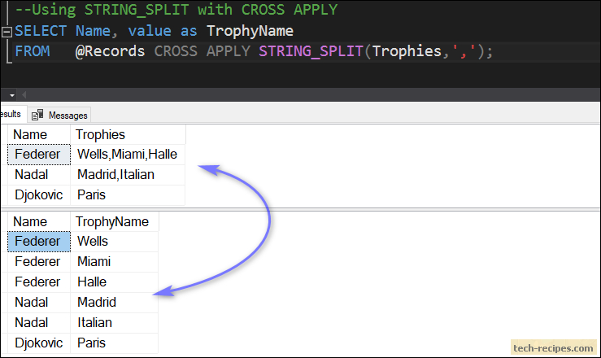Select the Federer cell beside Halle
This screenshot has width=601, height=358.
(39, 282)
